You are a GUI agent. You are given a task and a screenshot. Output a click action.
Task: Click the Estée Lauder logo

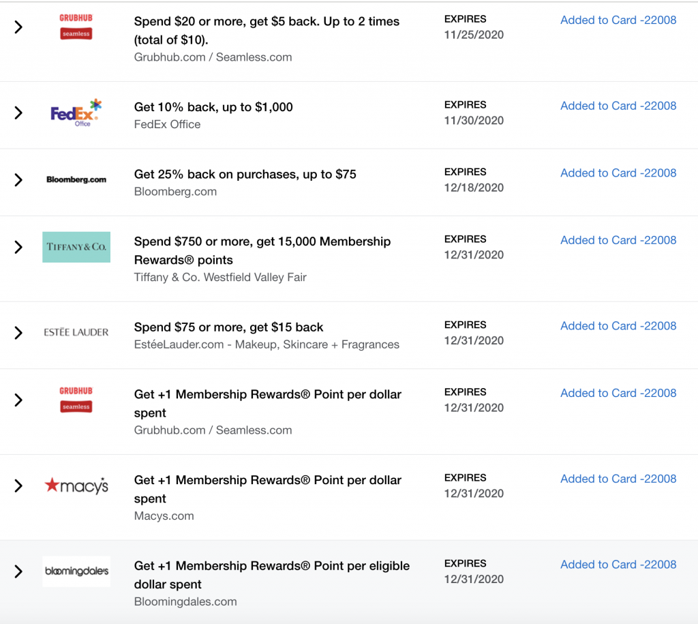76,333
